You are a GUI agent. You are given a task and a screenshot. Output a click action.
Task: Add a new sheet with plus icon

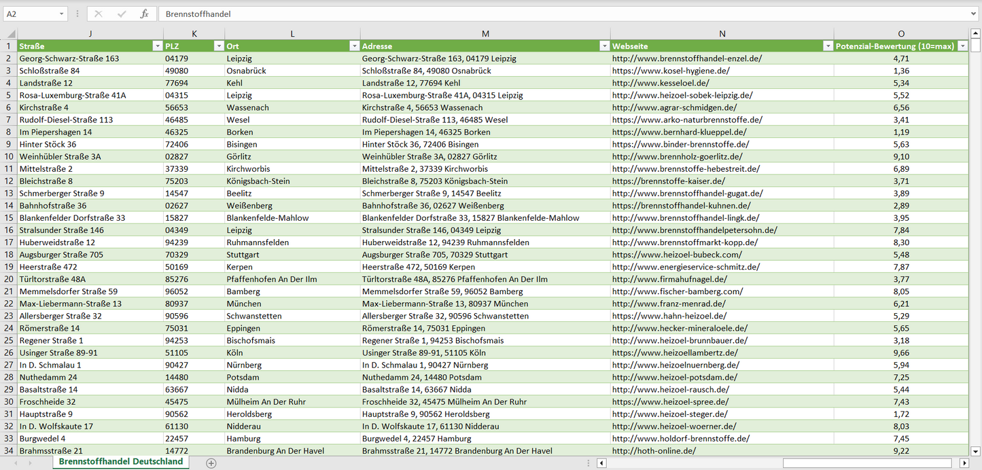coord(211,463)
